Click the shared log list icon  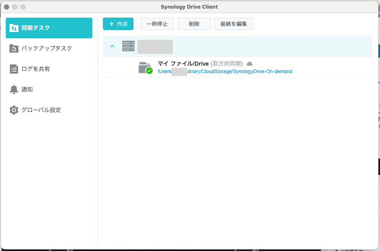14,69
